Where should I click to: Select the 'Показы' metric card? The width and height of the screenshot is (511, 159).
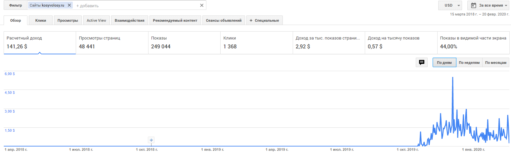(184, 42)
